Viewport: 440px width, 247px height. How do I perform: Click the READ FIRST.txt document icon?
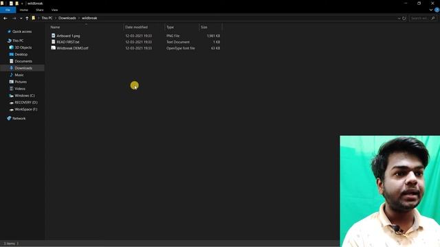pyautogui.click(x=53, y=42)
